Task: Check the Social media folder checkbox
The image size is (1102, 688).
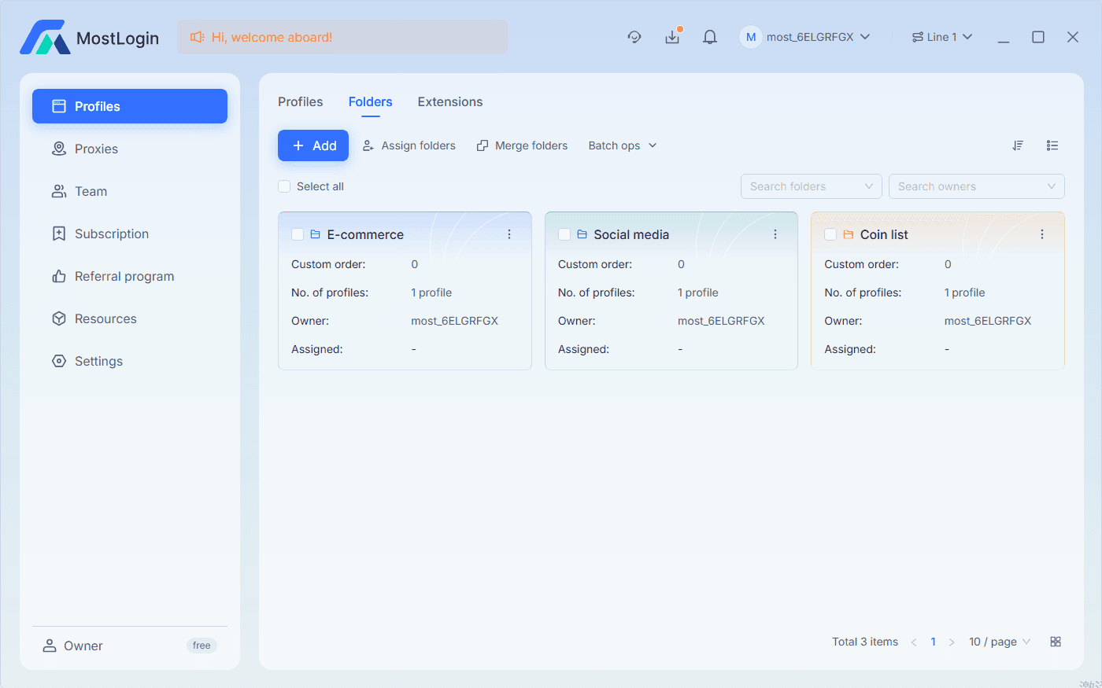Action: (x=564, y=234)
